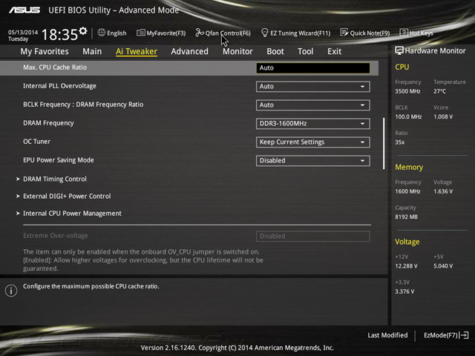Select the DRAM Frequency label

48,123
